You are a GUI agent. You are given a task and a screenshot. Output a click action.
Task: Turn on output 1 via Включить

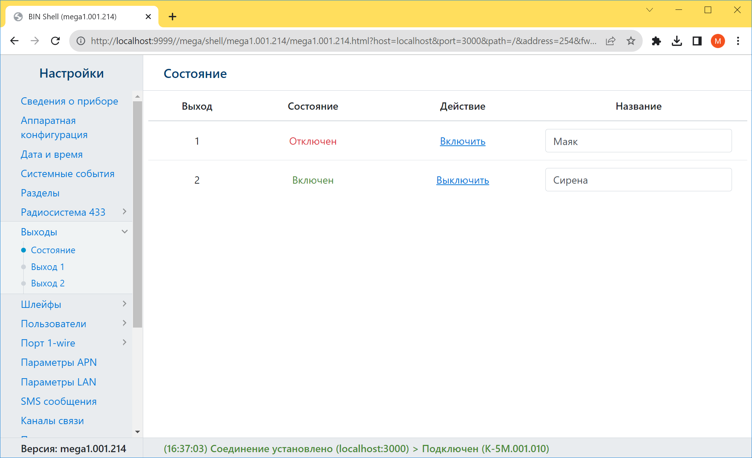[x=462, y=141]
